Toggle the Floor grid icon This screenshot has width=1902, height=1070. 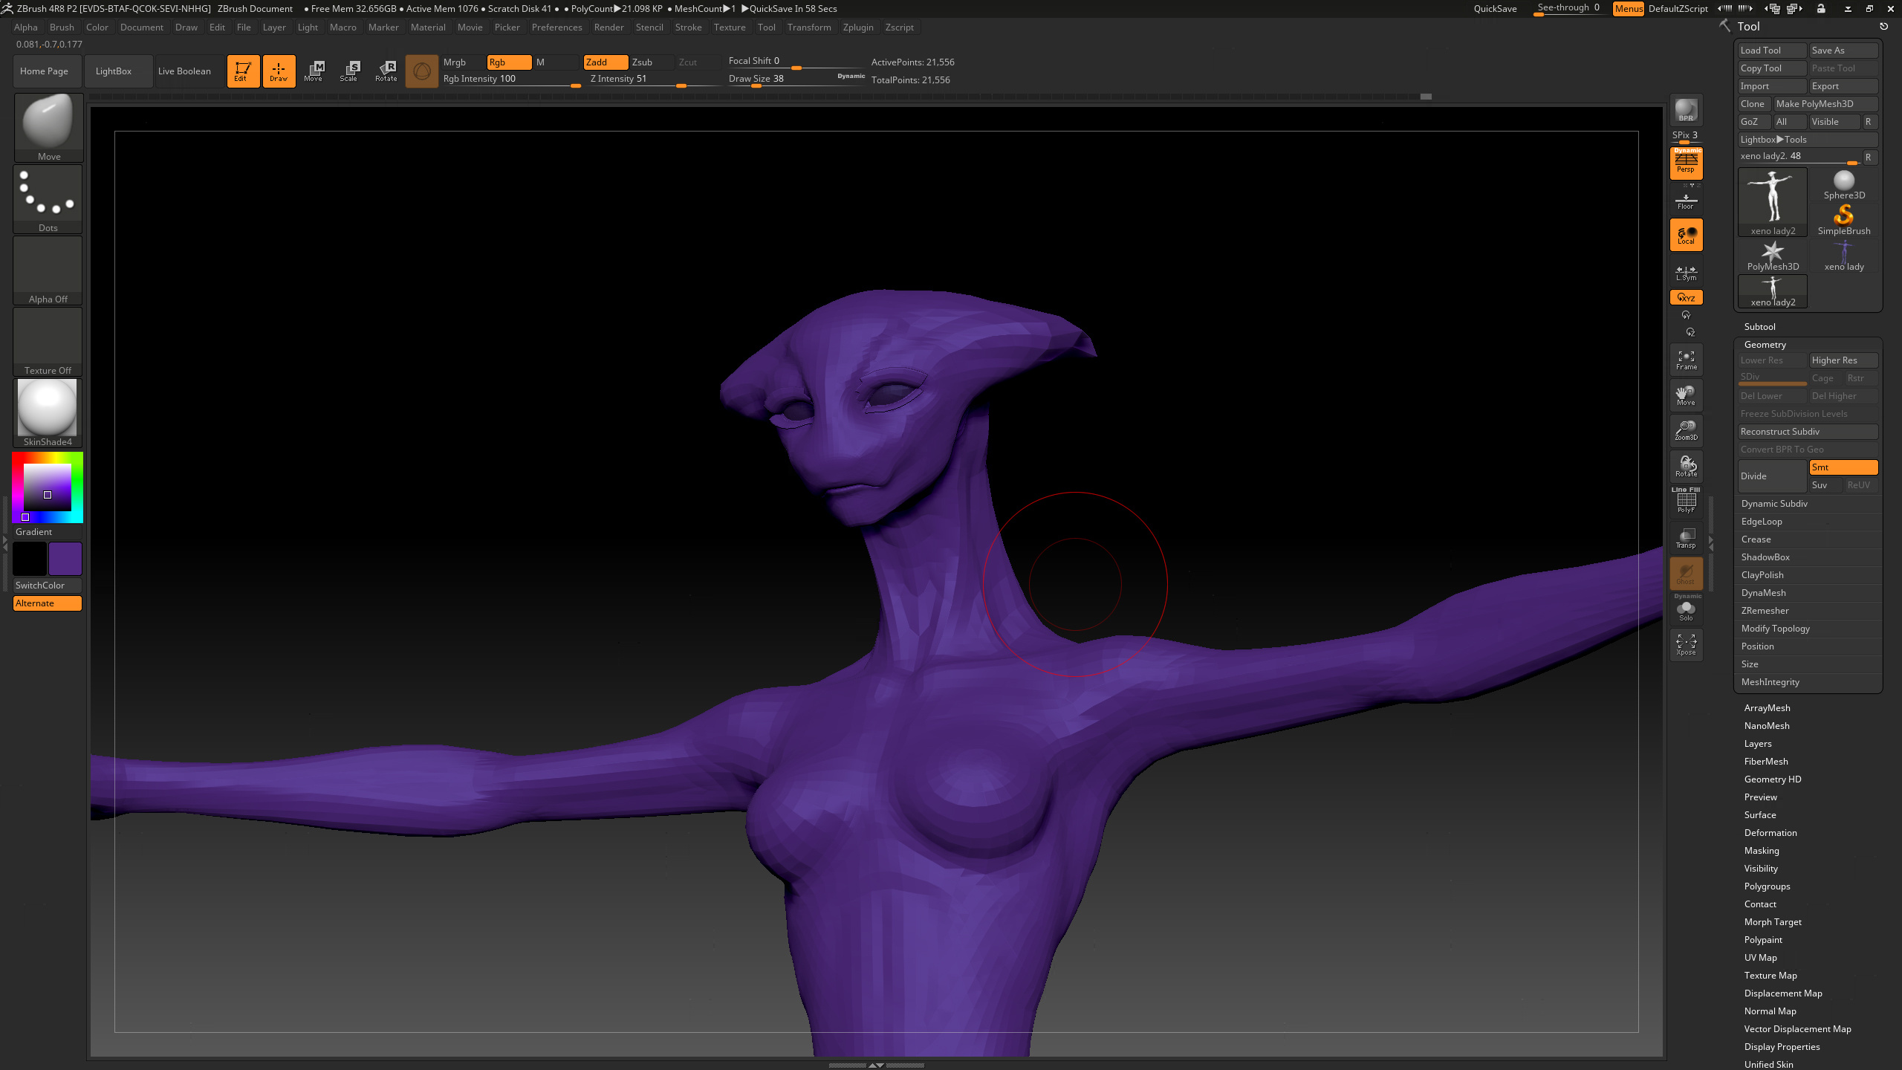1686,201
